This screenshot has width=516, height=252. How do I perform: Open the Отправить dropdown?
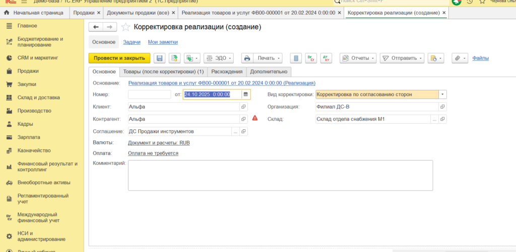[402, 58]
